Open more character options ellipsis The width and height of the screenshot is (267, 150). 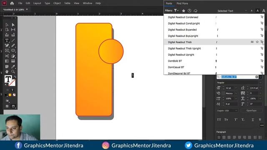pos(262,125)
